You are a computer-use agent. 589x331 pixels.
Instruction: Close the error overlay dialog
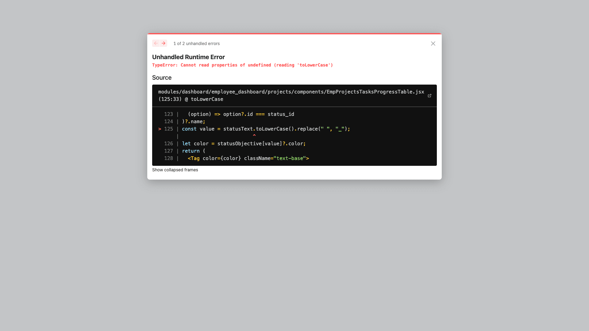[x=433, y=44]
